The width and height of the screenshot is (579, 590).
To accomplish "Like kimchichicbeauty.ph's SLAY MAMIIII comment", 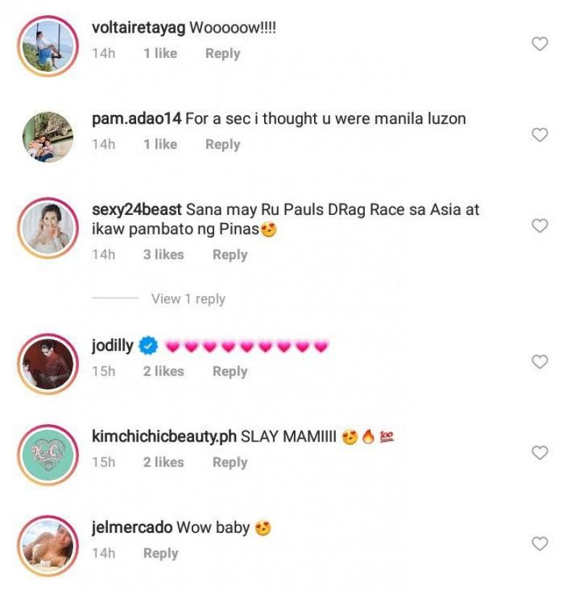I will click(540, 453).
